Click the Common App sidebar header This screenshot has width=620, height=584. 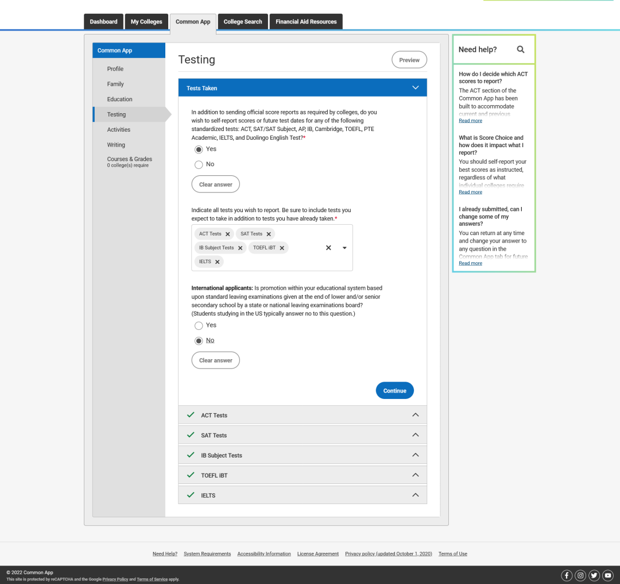click(x=129, y=50)
